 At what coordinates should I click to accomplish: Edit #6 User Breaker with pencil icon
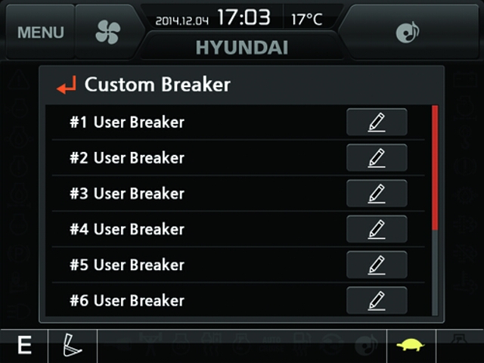point(377,300)
